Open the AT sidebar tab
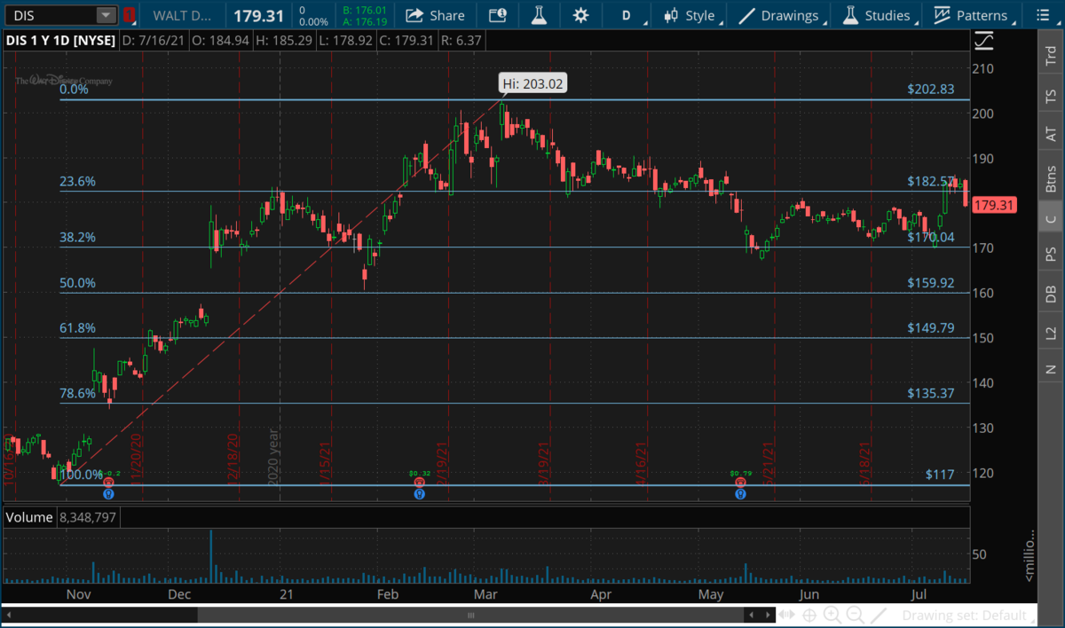 click(1051, 134)
